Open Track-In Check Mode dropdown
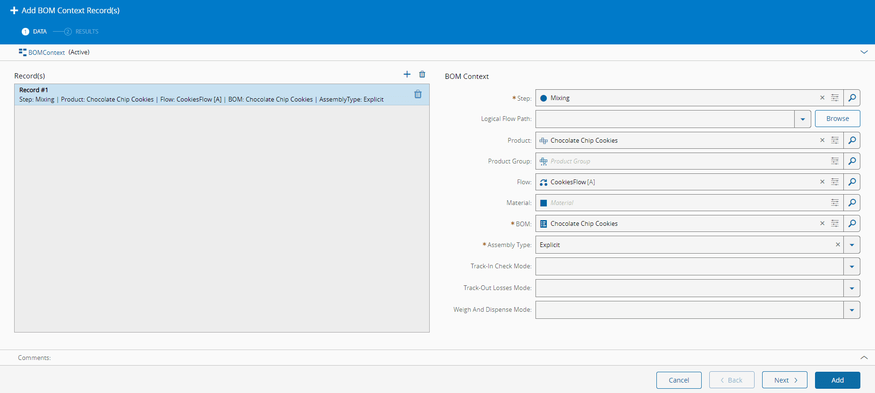Viewport: 875px width, 393px height. point(852,266)
